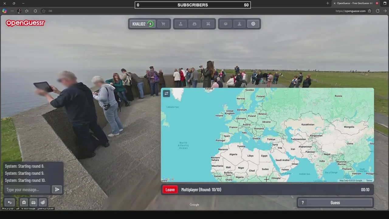Submit with the Guess button
The width and height of the screenshot is (389, 219).
[335, 203]
